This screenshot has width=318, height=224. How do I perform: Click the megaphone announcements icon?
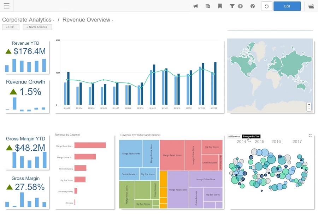(195, 6)
